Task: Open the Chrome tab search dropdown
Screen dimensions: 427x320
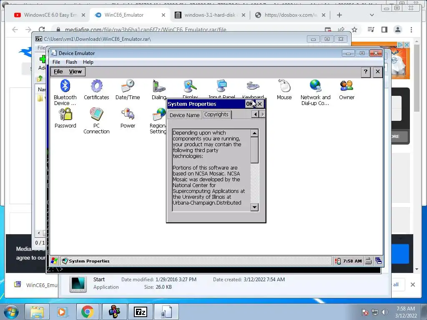Action: [x=372, y=15]
